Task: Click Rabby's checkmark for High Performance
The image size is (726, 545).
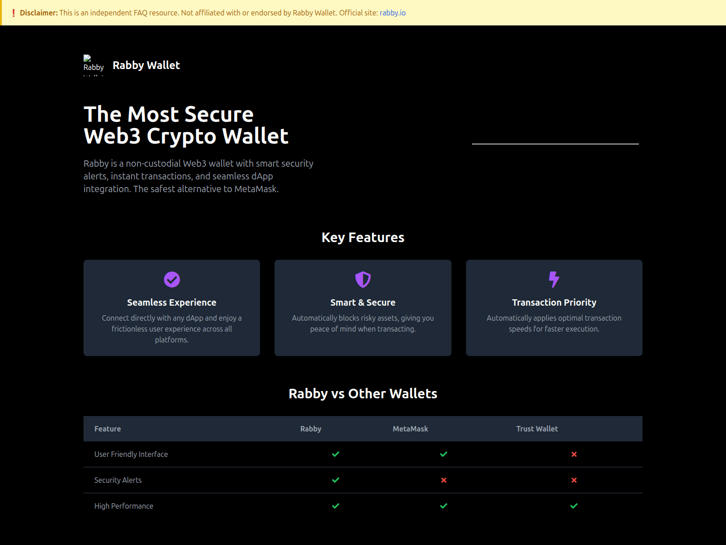Action: [x=336, y=505]
